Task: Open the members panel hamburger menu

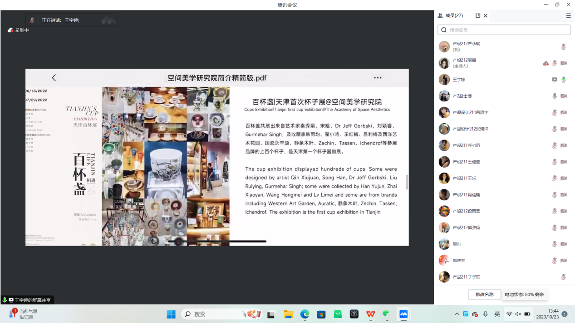Action: [x=568, y=15]
